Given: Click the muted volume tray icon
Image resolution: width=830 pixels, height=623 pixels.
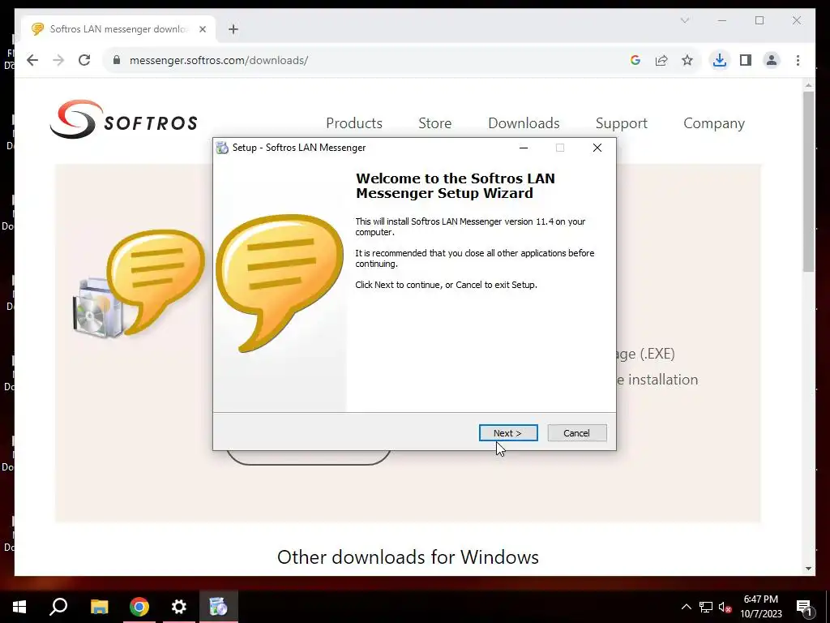Looking at the screenshot, I should [725, 607].
